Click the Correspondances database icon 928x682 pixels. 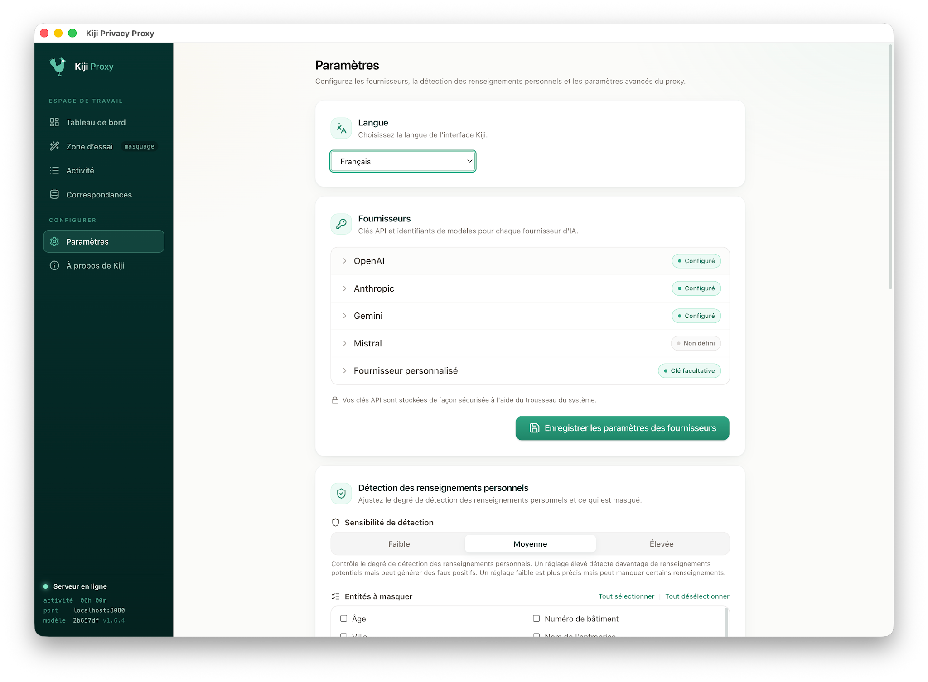coord(54,194)
